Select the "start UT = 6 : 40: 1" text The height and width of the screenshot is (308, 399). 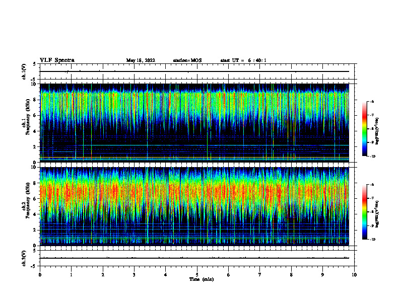pos(243,60)
